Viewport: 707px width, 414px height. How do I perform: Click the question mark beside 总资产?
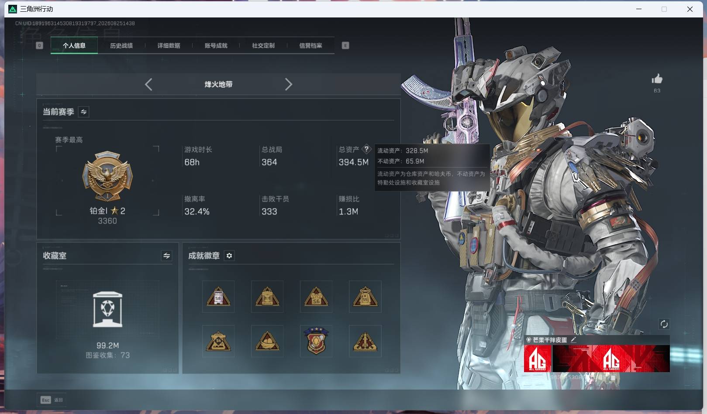pyautogui.click(x=366, y=149)
